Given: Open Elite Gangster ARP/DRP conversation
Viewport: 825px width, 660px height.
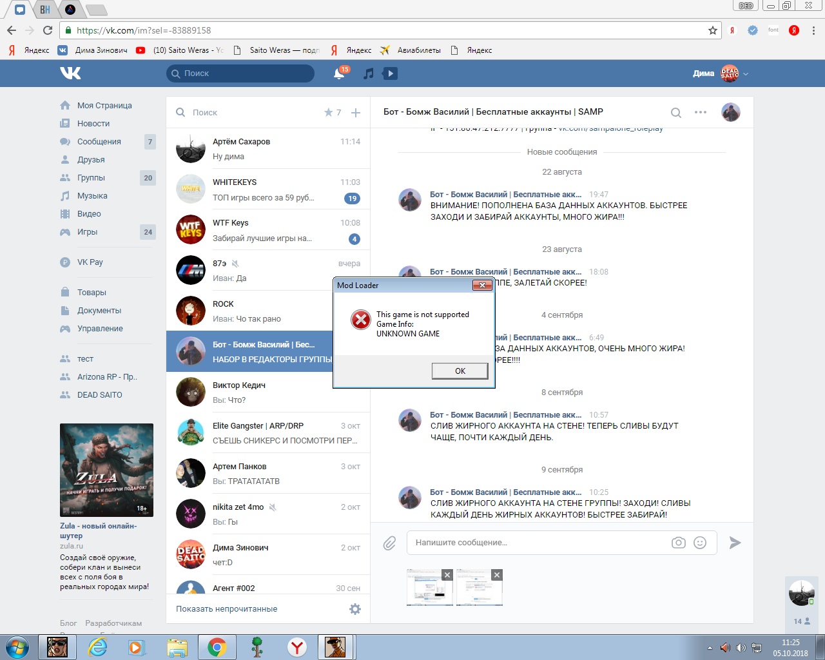Looking at the screenshot, I should [x=268, y=433].
